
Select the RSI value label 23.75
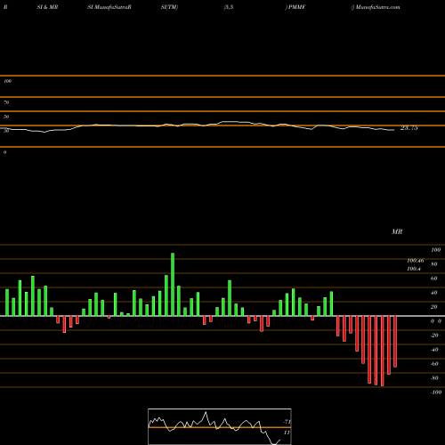pyautogui.click(x=409, y=128)
